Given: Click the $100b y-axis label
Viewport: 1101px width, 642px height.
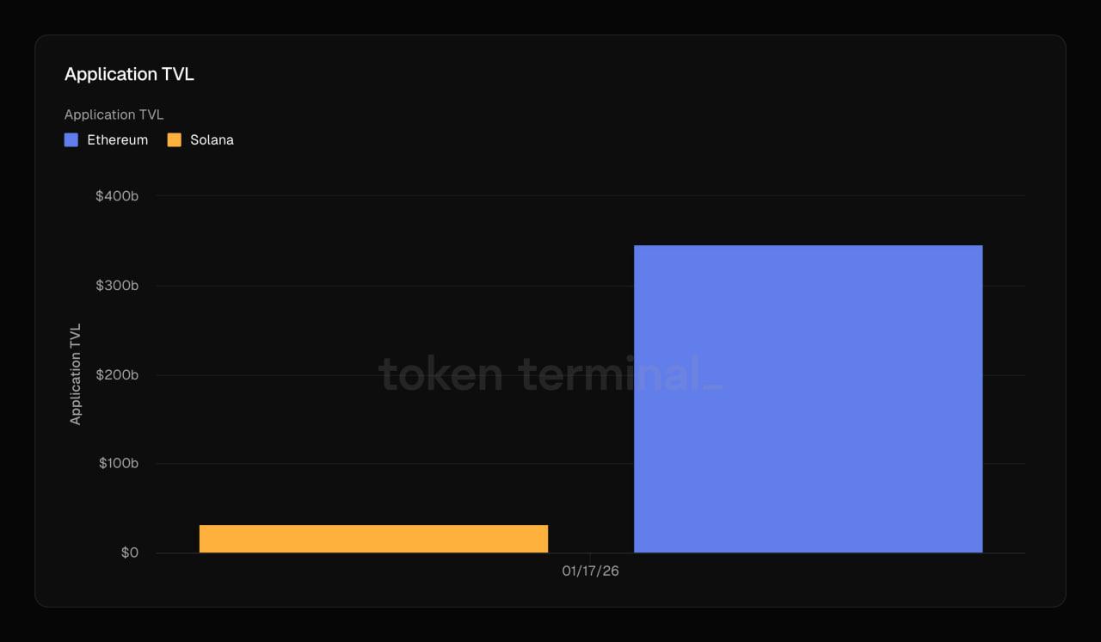Looking at the screenshot, I should coord(117,463).
